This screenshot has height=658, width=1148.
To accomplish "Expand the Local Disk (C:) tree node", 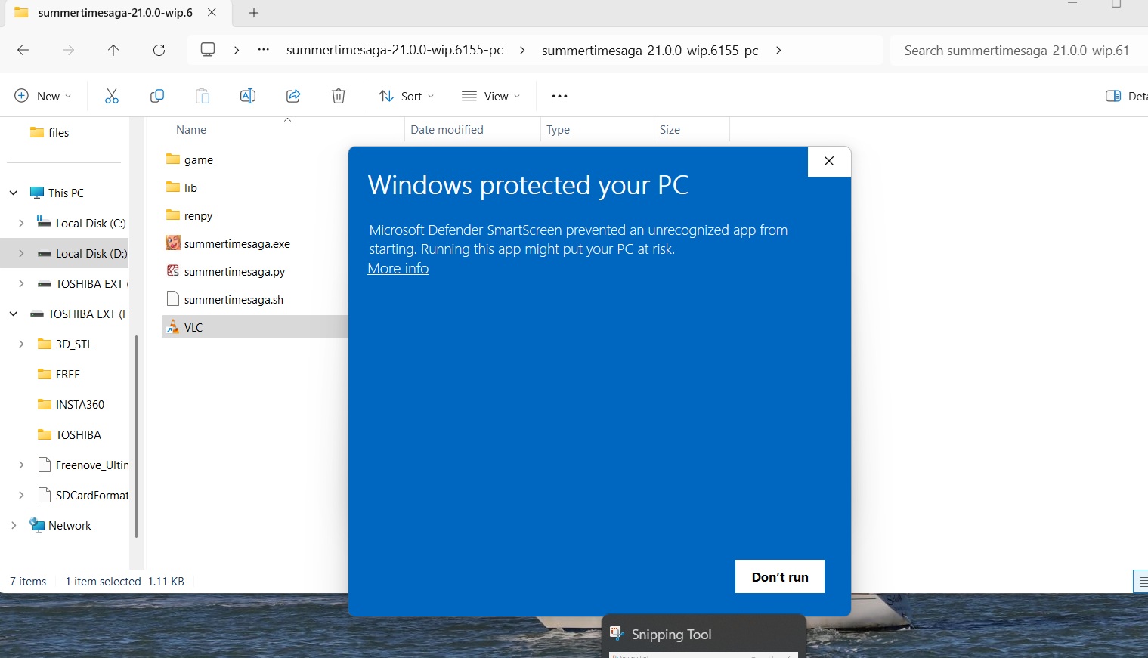I will 21,223.
